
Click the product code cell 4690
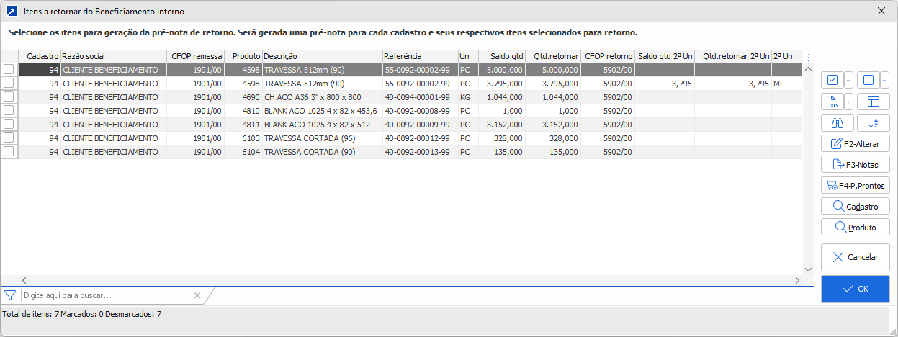243,97
